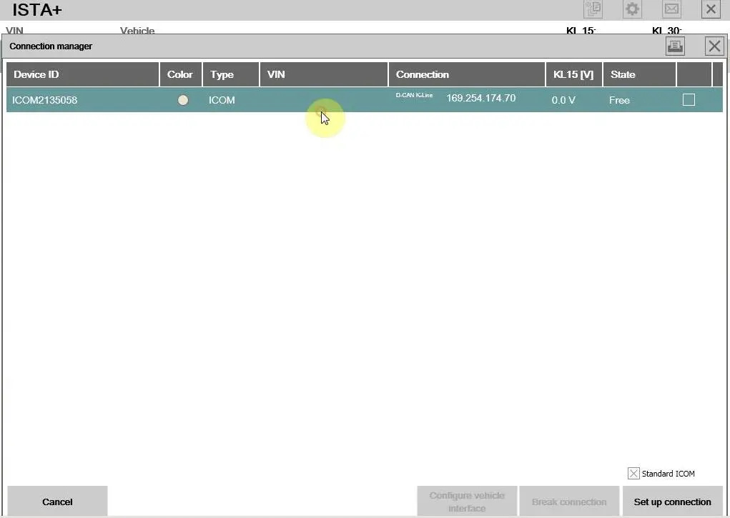Click the ICOM type cell in the device row
730x518 pixels.
(222, 100)
